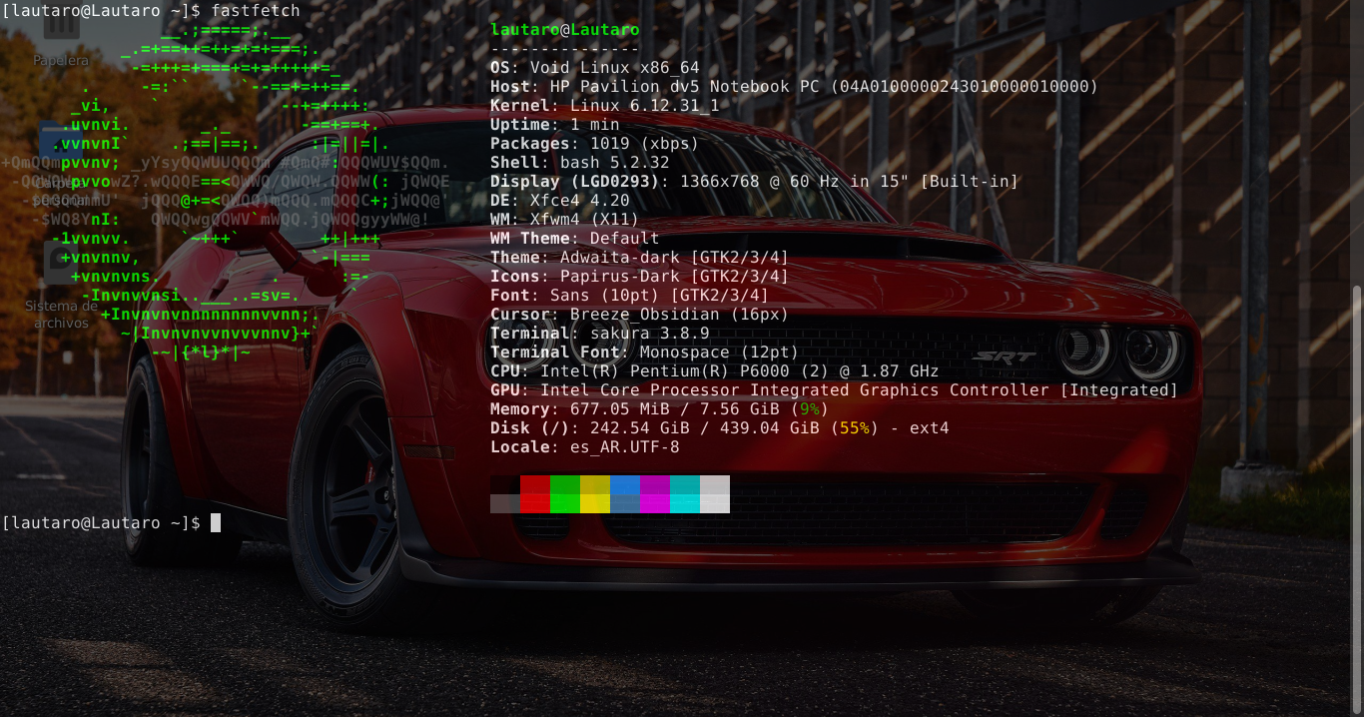
Task: Click the 'Shell: bash 5.2.32' line
Action: (x=580, y=162)
